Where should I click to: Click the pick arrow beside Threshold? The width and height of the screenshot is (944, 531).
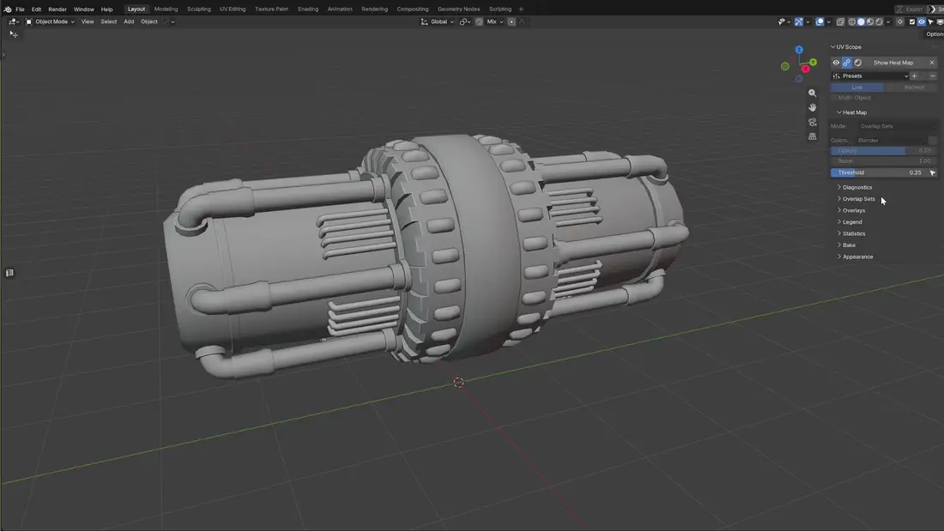[933, 172]
